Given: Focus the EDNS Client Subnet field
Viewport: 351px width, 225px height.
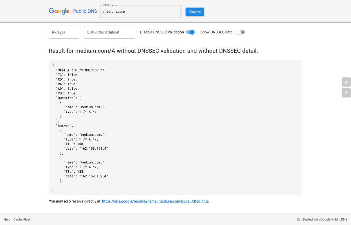Looking at the screenshot, I should [x=109, y=32].
